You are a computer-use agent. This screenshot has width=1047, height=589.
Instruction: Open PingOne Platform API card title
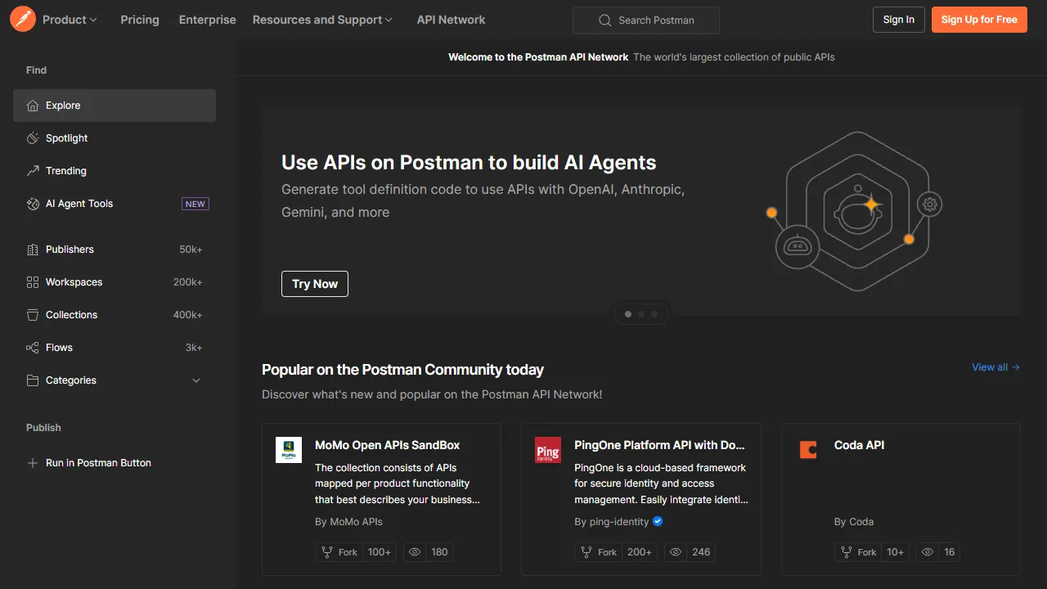point(660,445)
